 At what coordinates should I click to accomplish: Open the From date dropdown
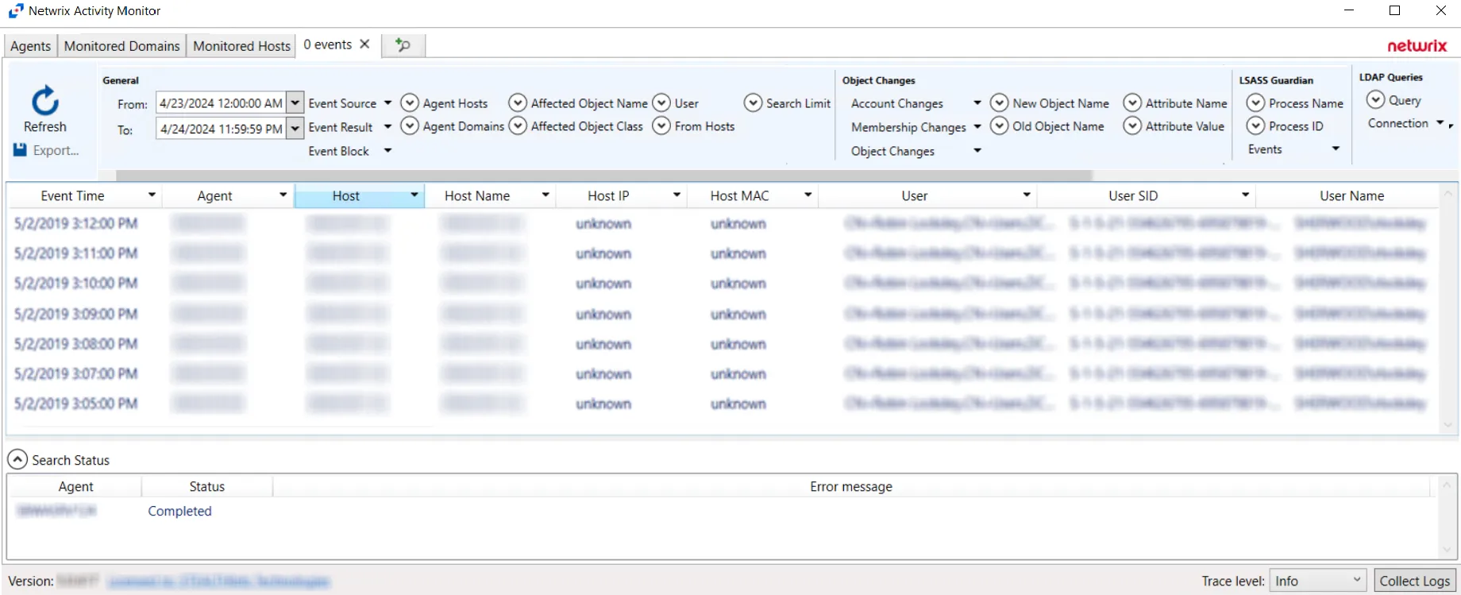pos(295,103)
